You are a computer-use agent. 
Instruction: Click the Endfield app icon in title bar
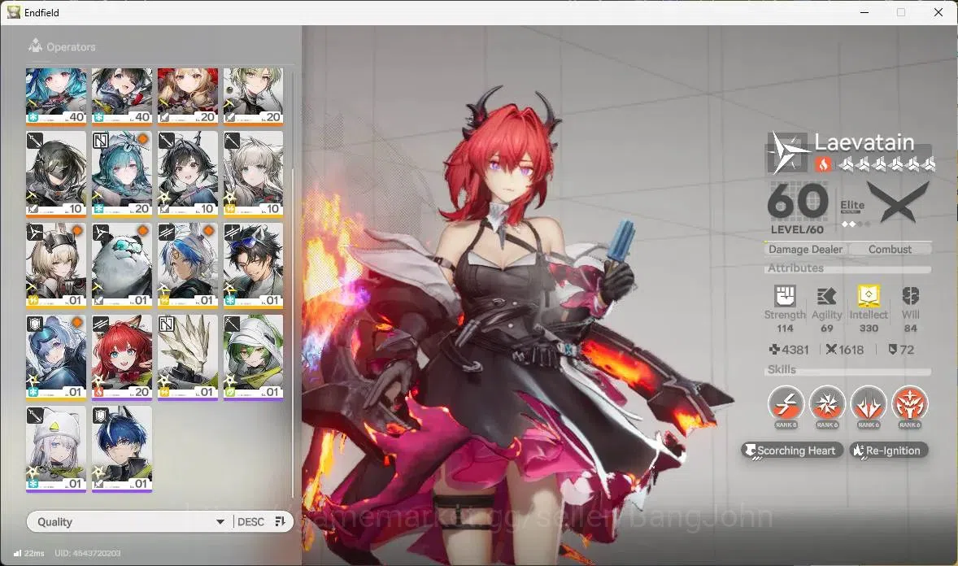click(14, 12)
